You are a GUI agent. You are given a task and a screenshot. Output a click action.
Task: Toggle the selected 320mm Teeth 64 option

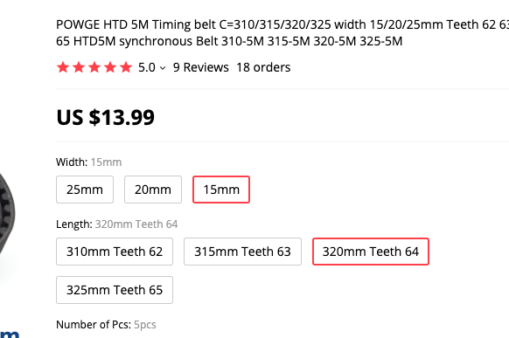point(371,252)
